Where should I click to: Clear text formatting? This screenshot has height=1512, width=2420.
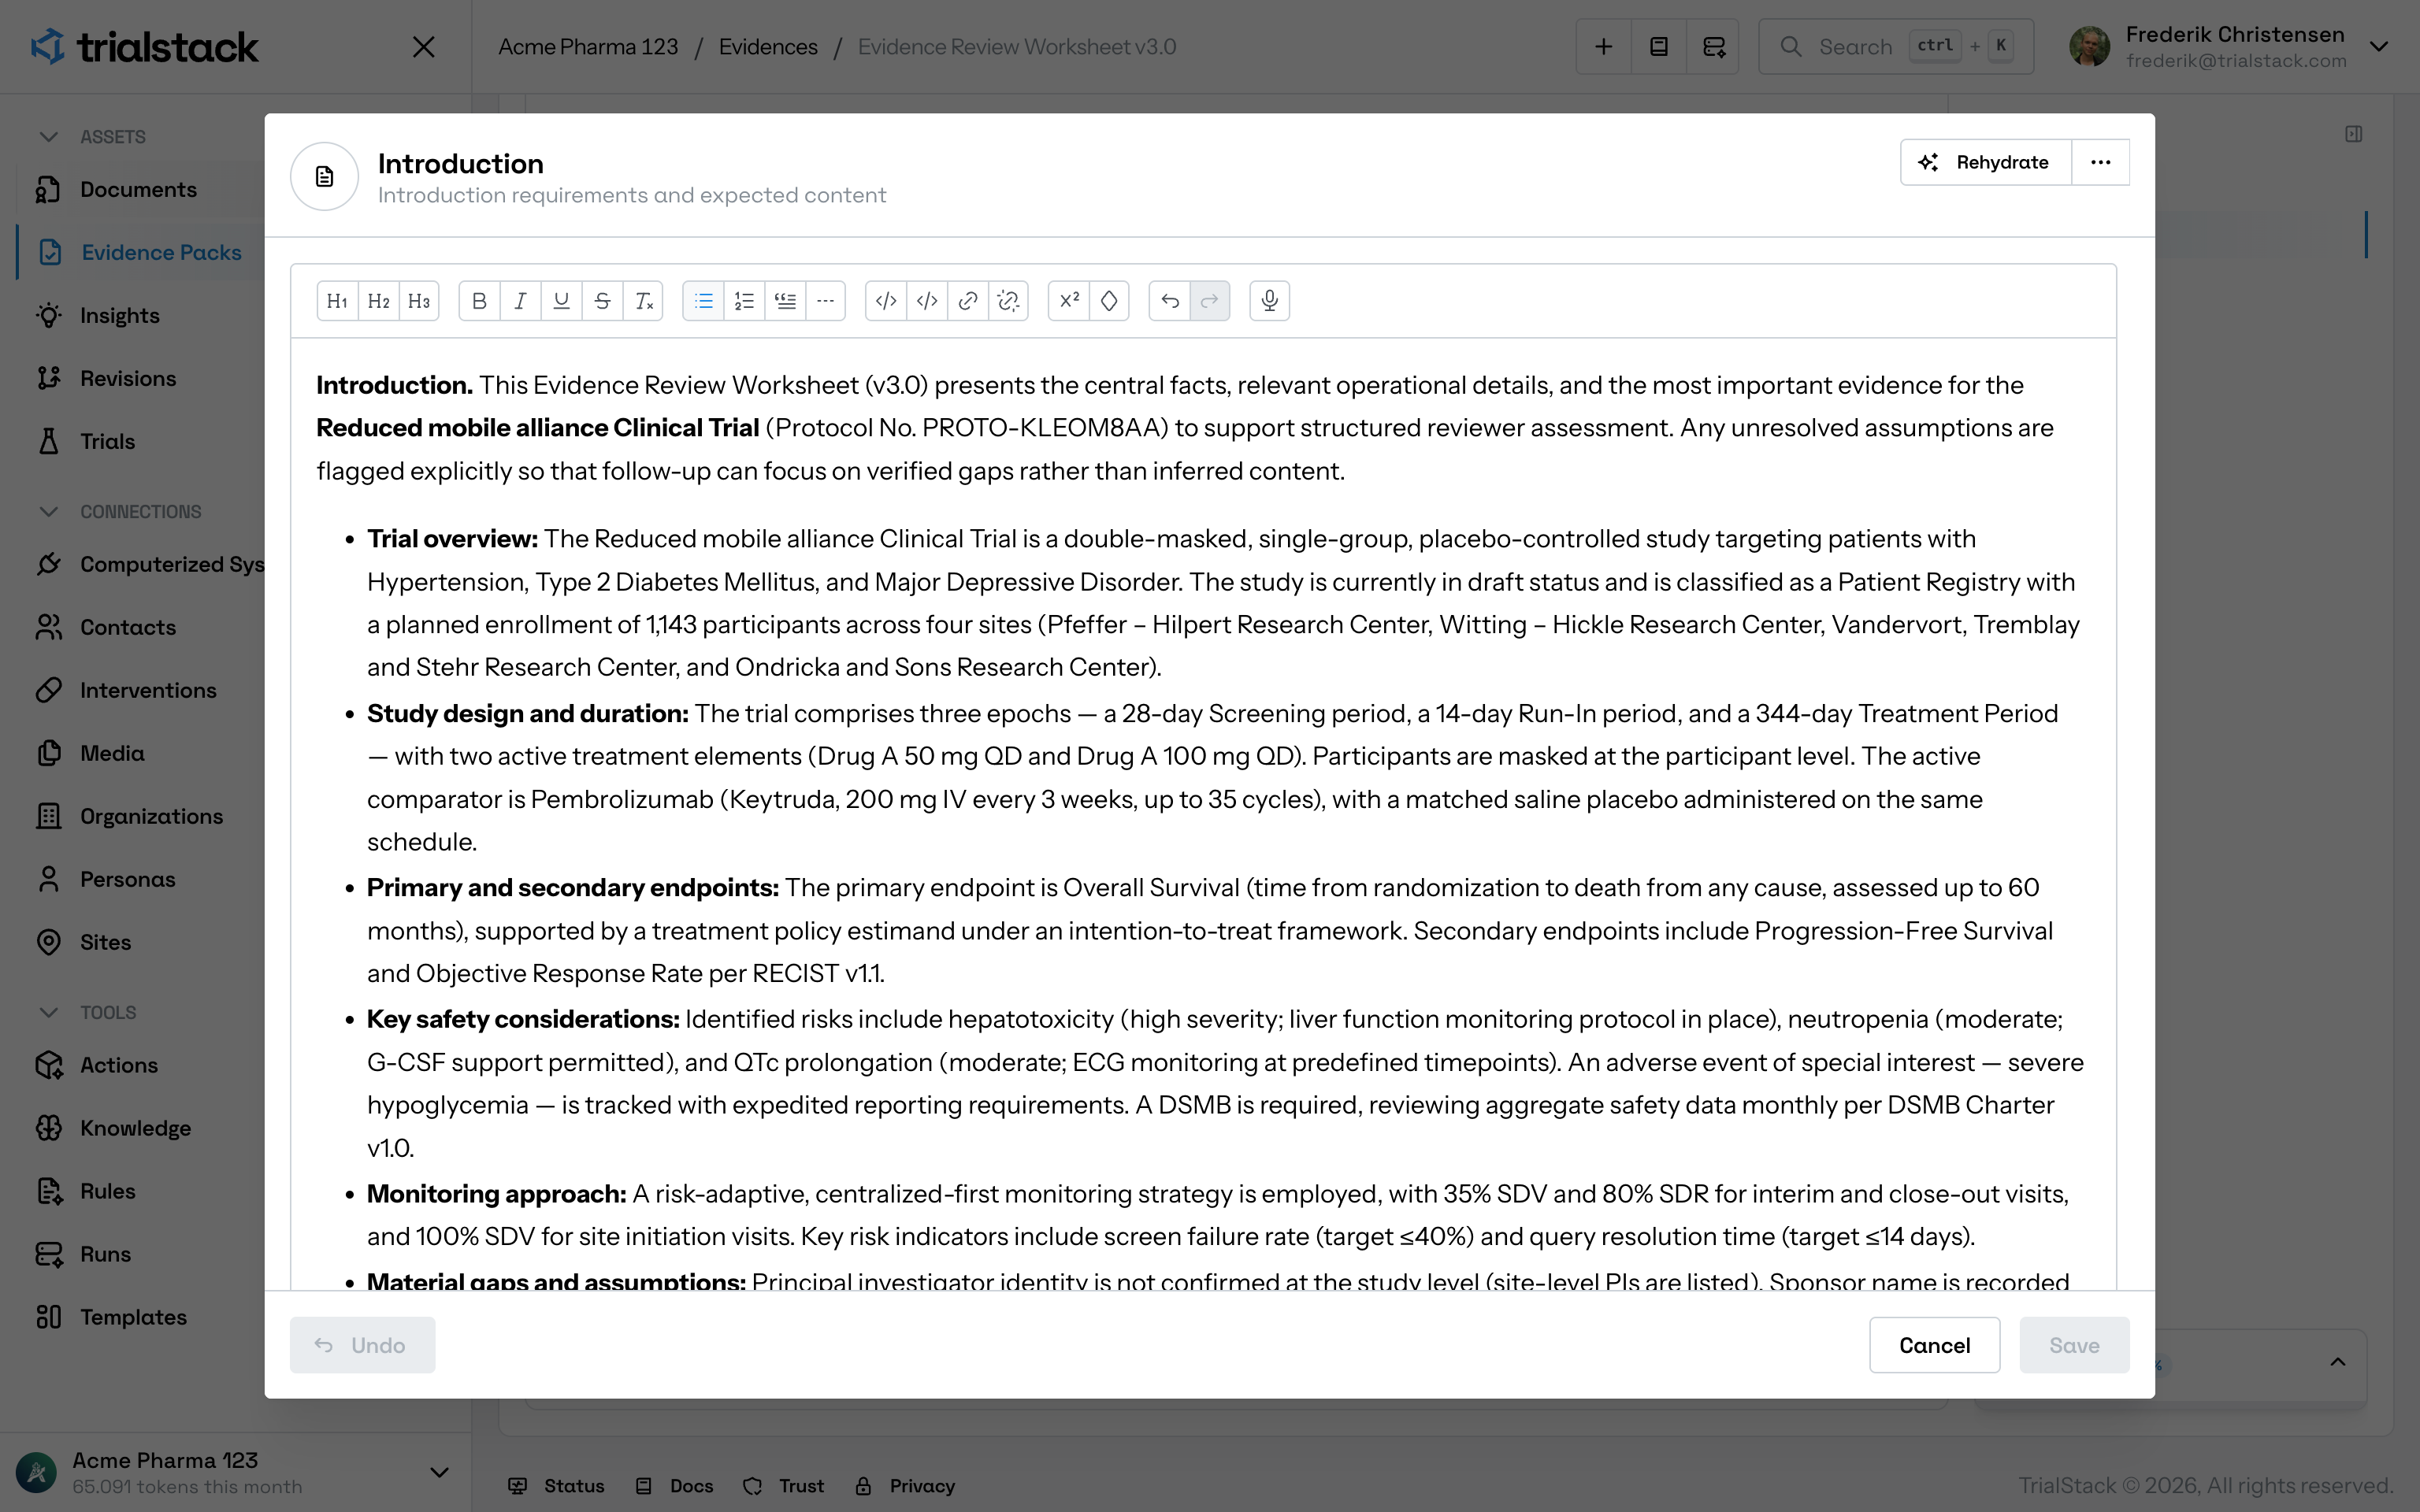tap(643, 301)
